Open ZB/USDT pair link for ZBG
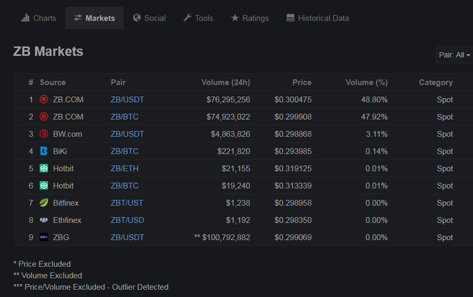This screenshot has height=297, width=473. click(127, 237)
